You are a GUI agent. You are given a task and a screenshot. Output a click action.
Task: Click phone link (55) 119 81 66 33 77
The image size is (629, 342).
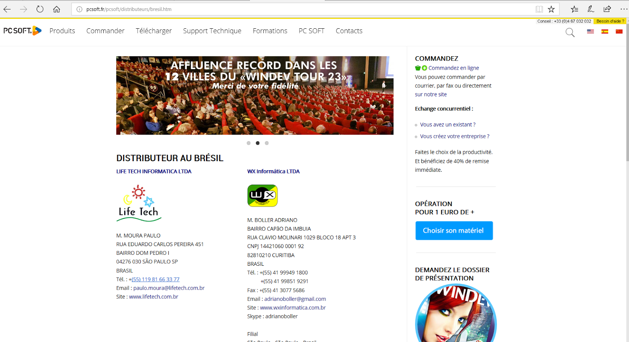[x=155, y=279]
